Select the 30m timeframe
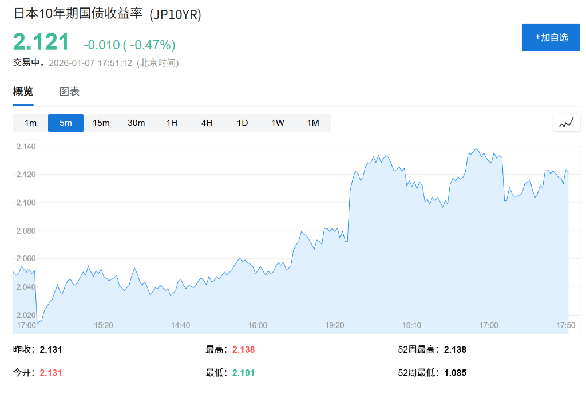Screen dimensions: 586x394 [136, 123]
